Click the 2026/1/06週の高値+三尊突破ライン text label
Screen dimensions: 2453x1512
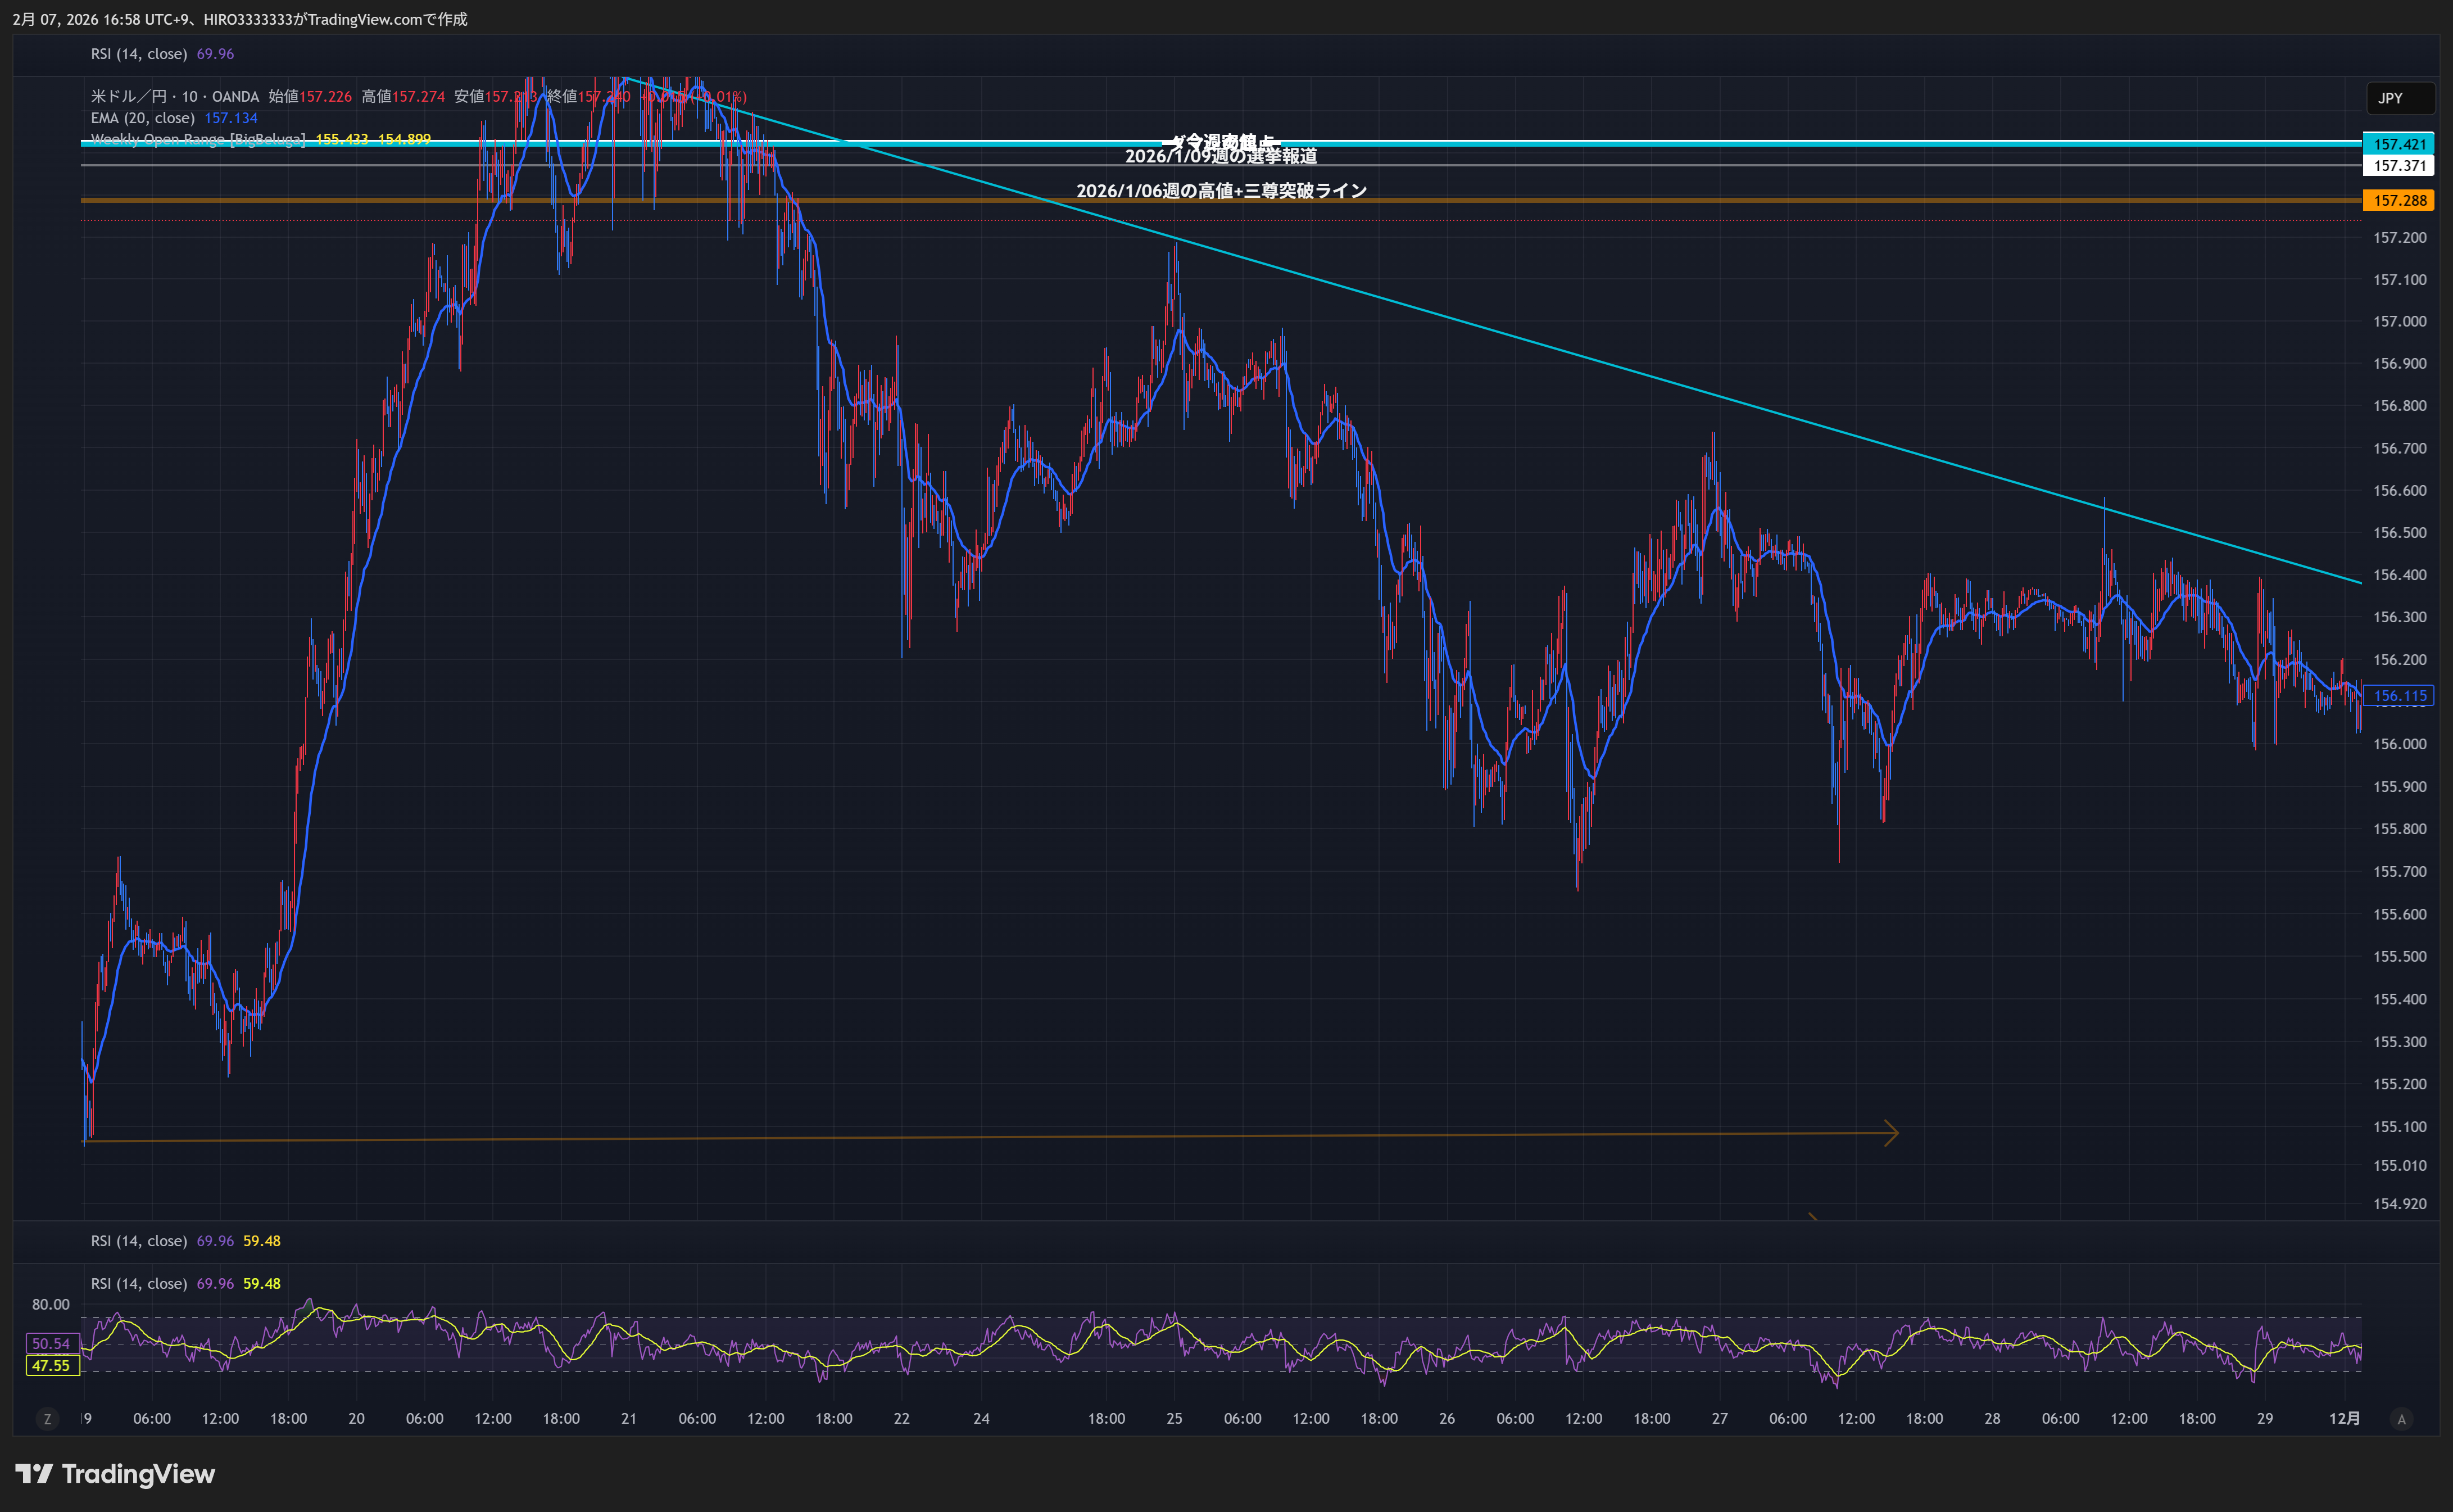tap(1221, 190)
